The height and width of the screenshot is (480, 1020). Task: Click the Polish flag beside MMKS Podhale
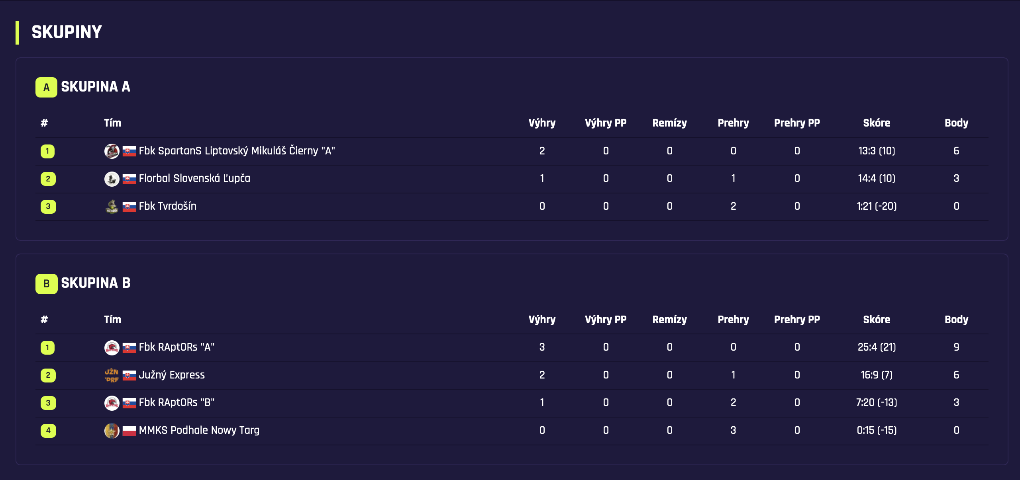129,430
